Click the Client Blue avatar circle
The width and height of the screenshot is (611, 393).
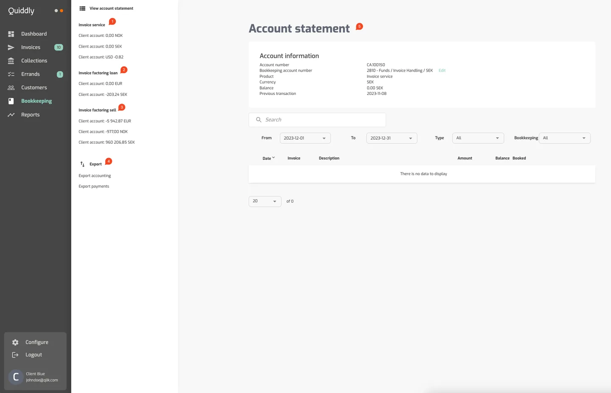coord(16,376)
